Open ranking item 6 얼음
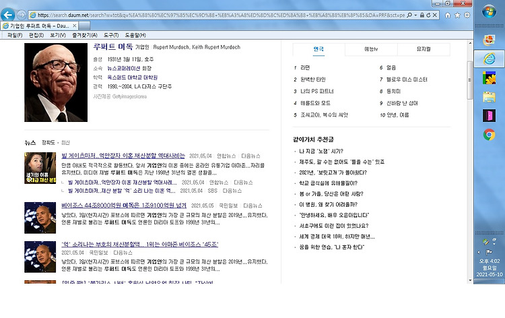This screenshot has width=505, height=318. coord(391,67)
